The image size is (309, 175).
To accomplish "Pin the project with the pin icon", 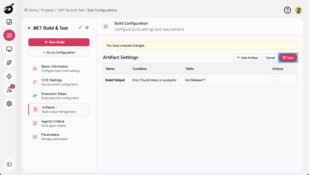I will click(x=87, y=28).
